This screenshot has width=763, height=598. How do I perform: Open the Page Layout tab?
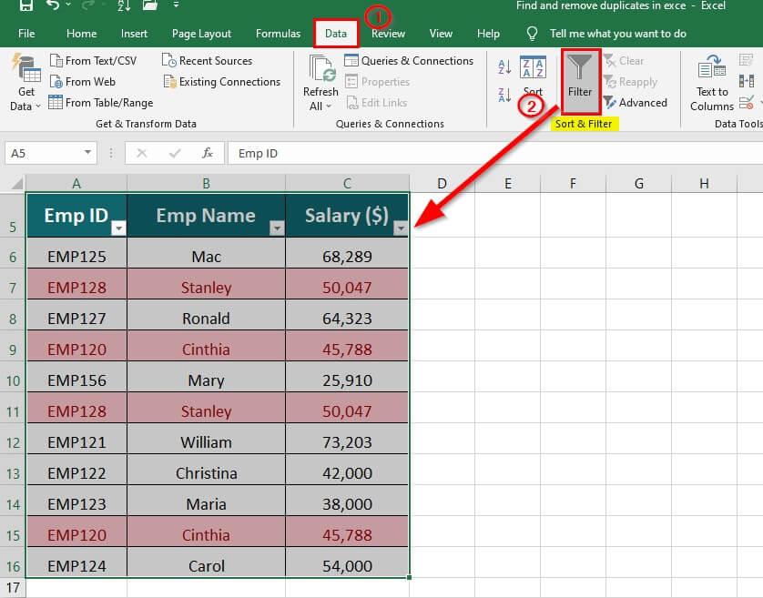click(x=201, y=34)
